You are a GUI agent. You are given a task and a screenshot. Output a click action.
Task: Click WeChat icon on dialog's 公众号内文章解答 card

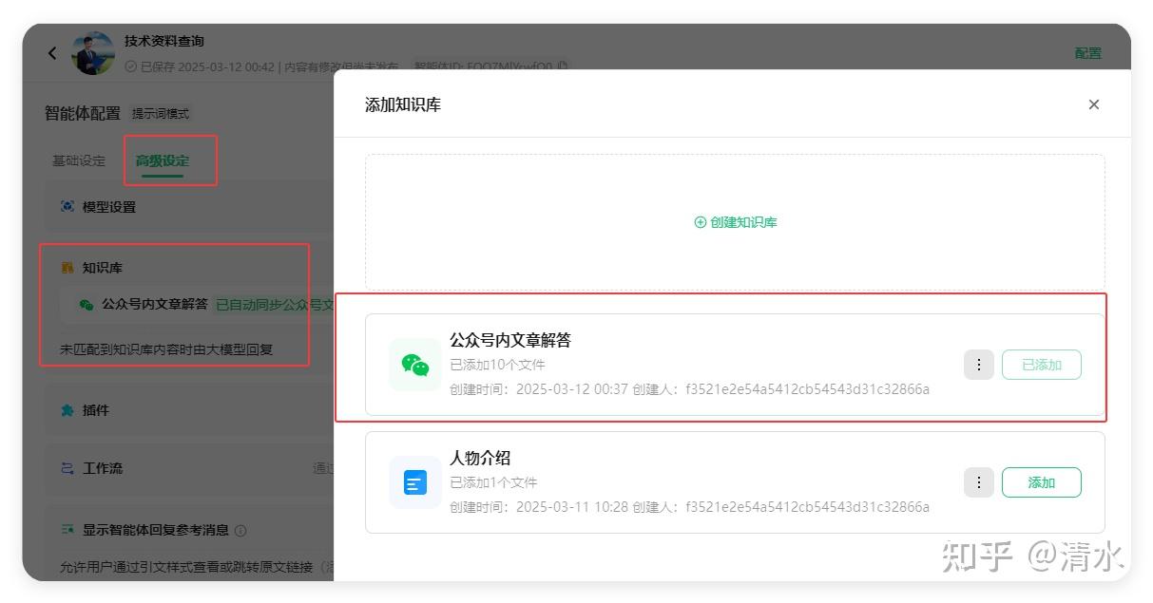[x=415, y=365]
